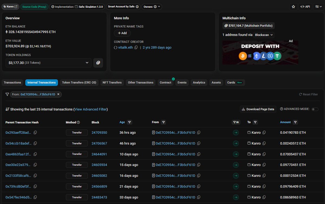
Task: Click Transfer method in block 24483473 row
Action: pos(77,197)
